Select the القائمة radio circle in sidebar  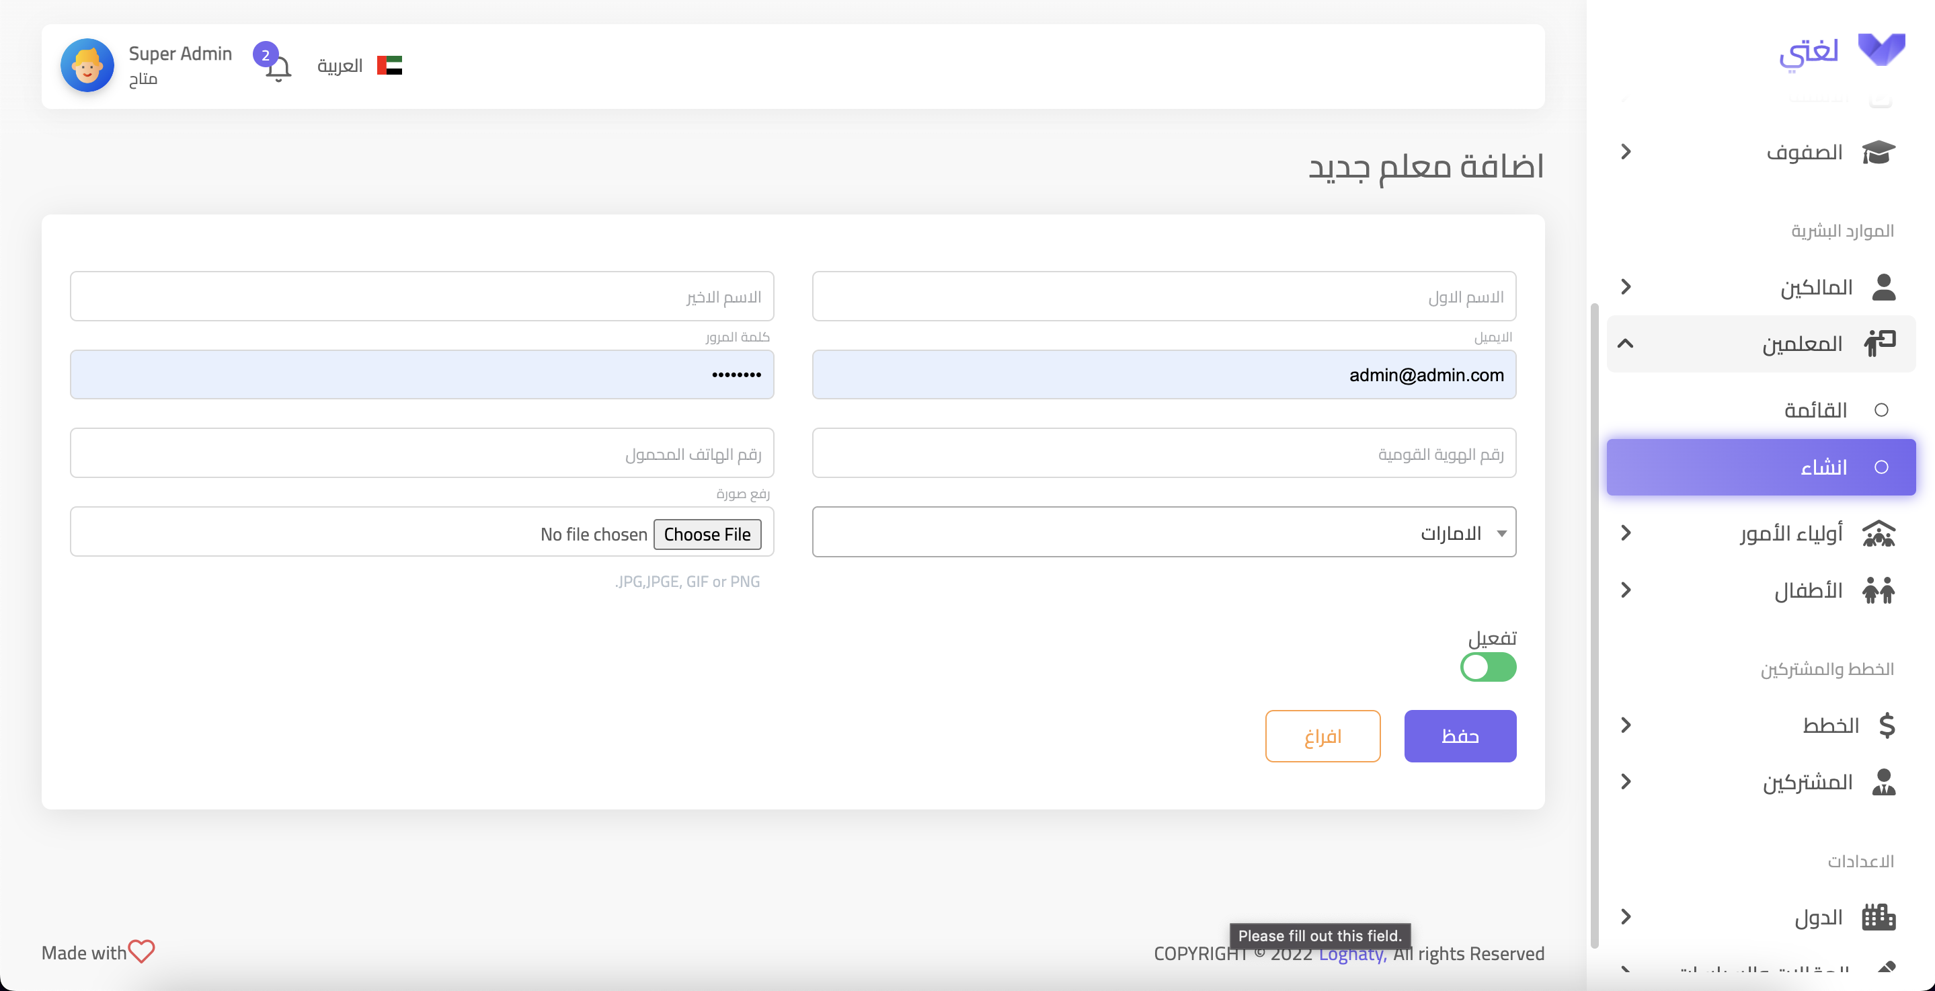coord(1881,410)
